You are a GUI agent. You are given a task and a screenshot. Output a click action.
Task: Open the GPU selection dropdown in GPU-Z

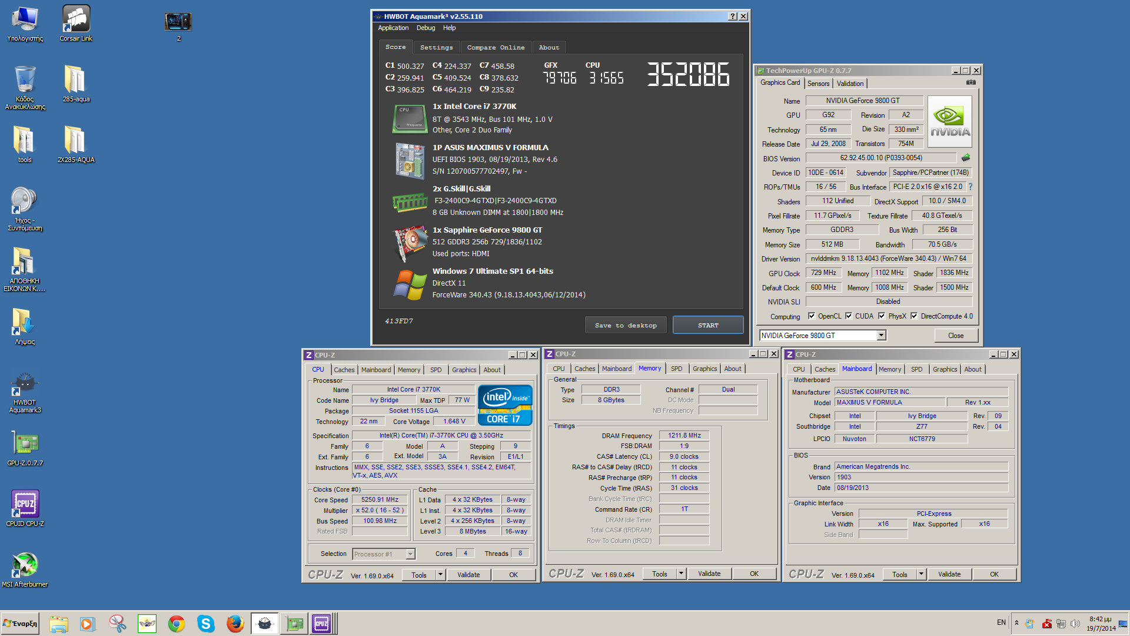click(881, 336)
